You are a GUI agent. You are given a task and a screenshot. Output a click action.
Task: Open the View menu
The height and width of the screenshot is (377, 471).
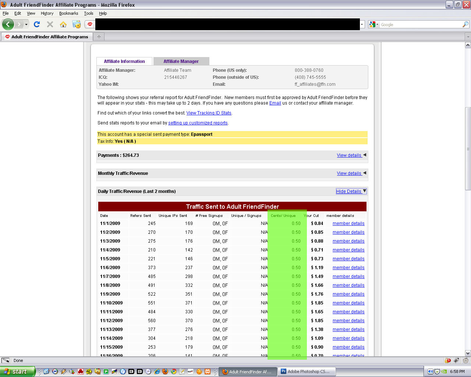31,13
